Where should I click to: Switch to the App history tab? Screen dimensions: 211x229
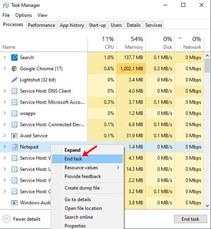[x=72, y=25]
